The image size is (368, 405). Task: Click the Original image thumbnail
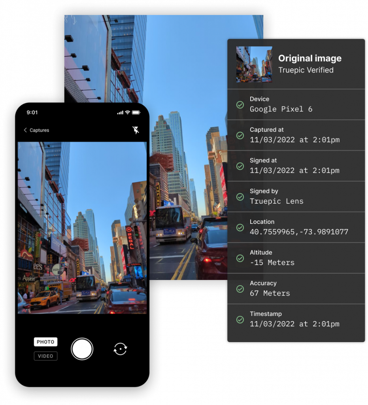pyautogui.click(x=254, y=65)
